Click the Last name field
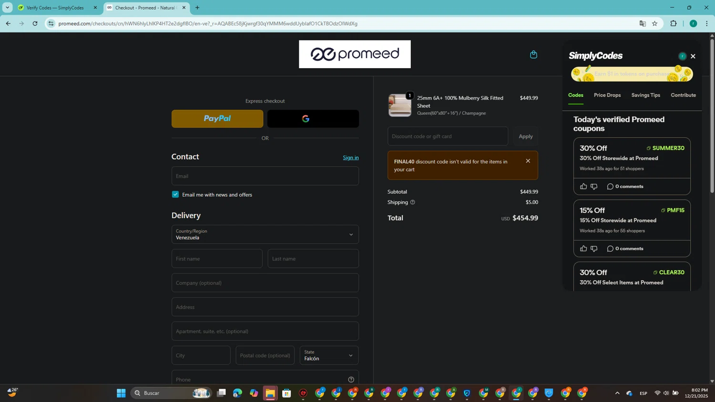The width and height of the screenshot is (715, 402). point(313,259)
